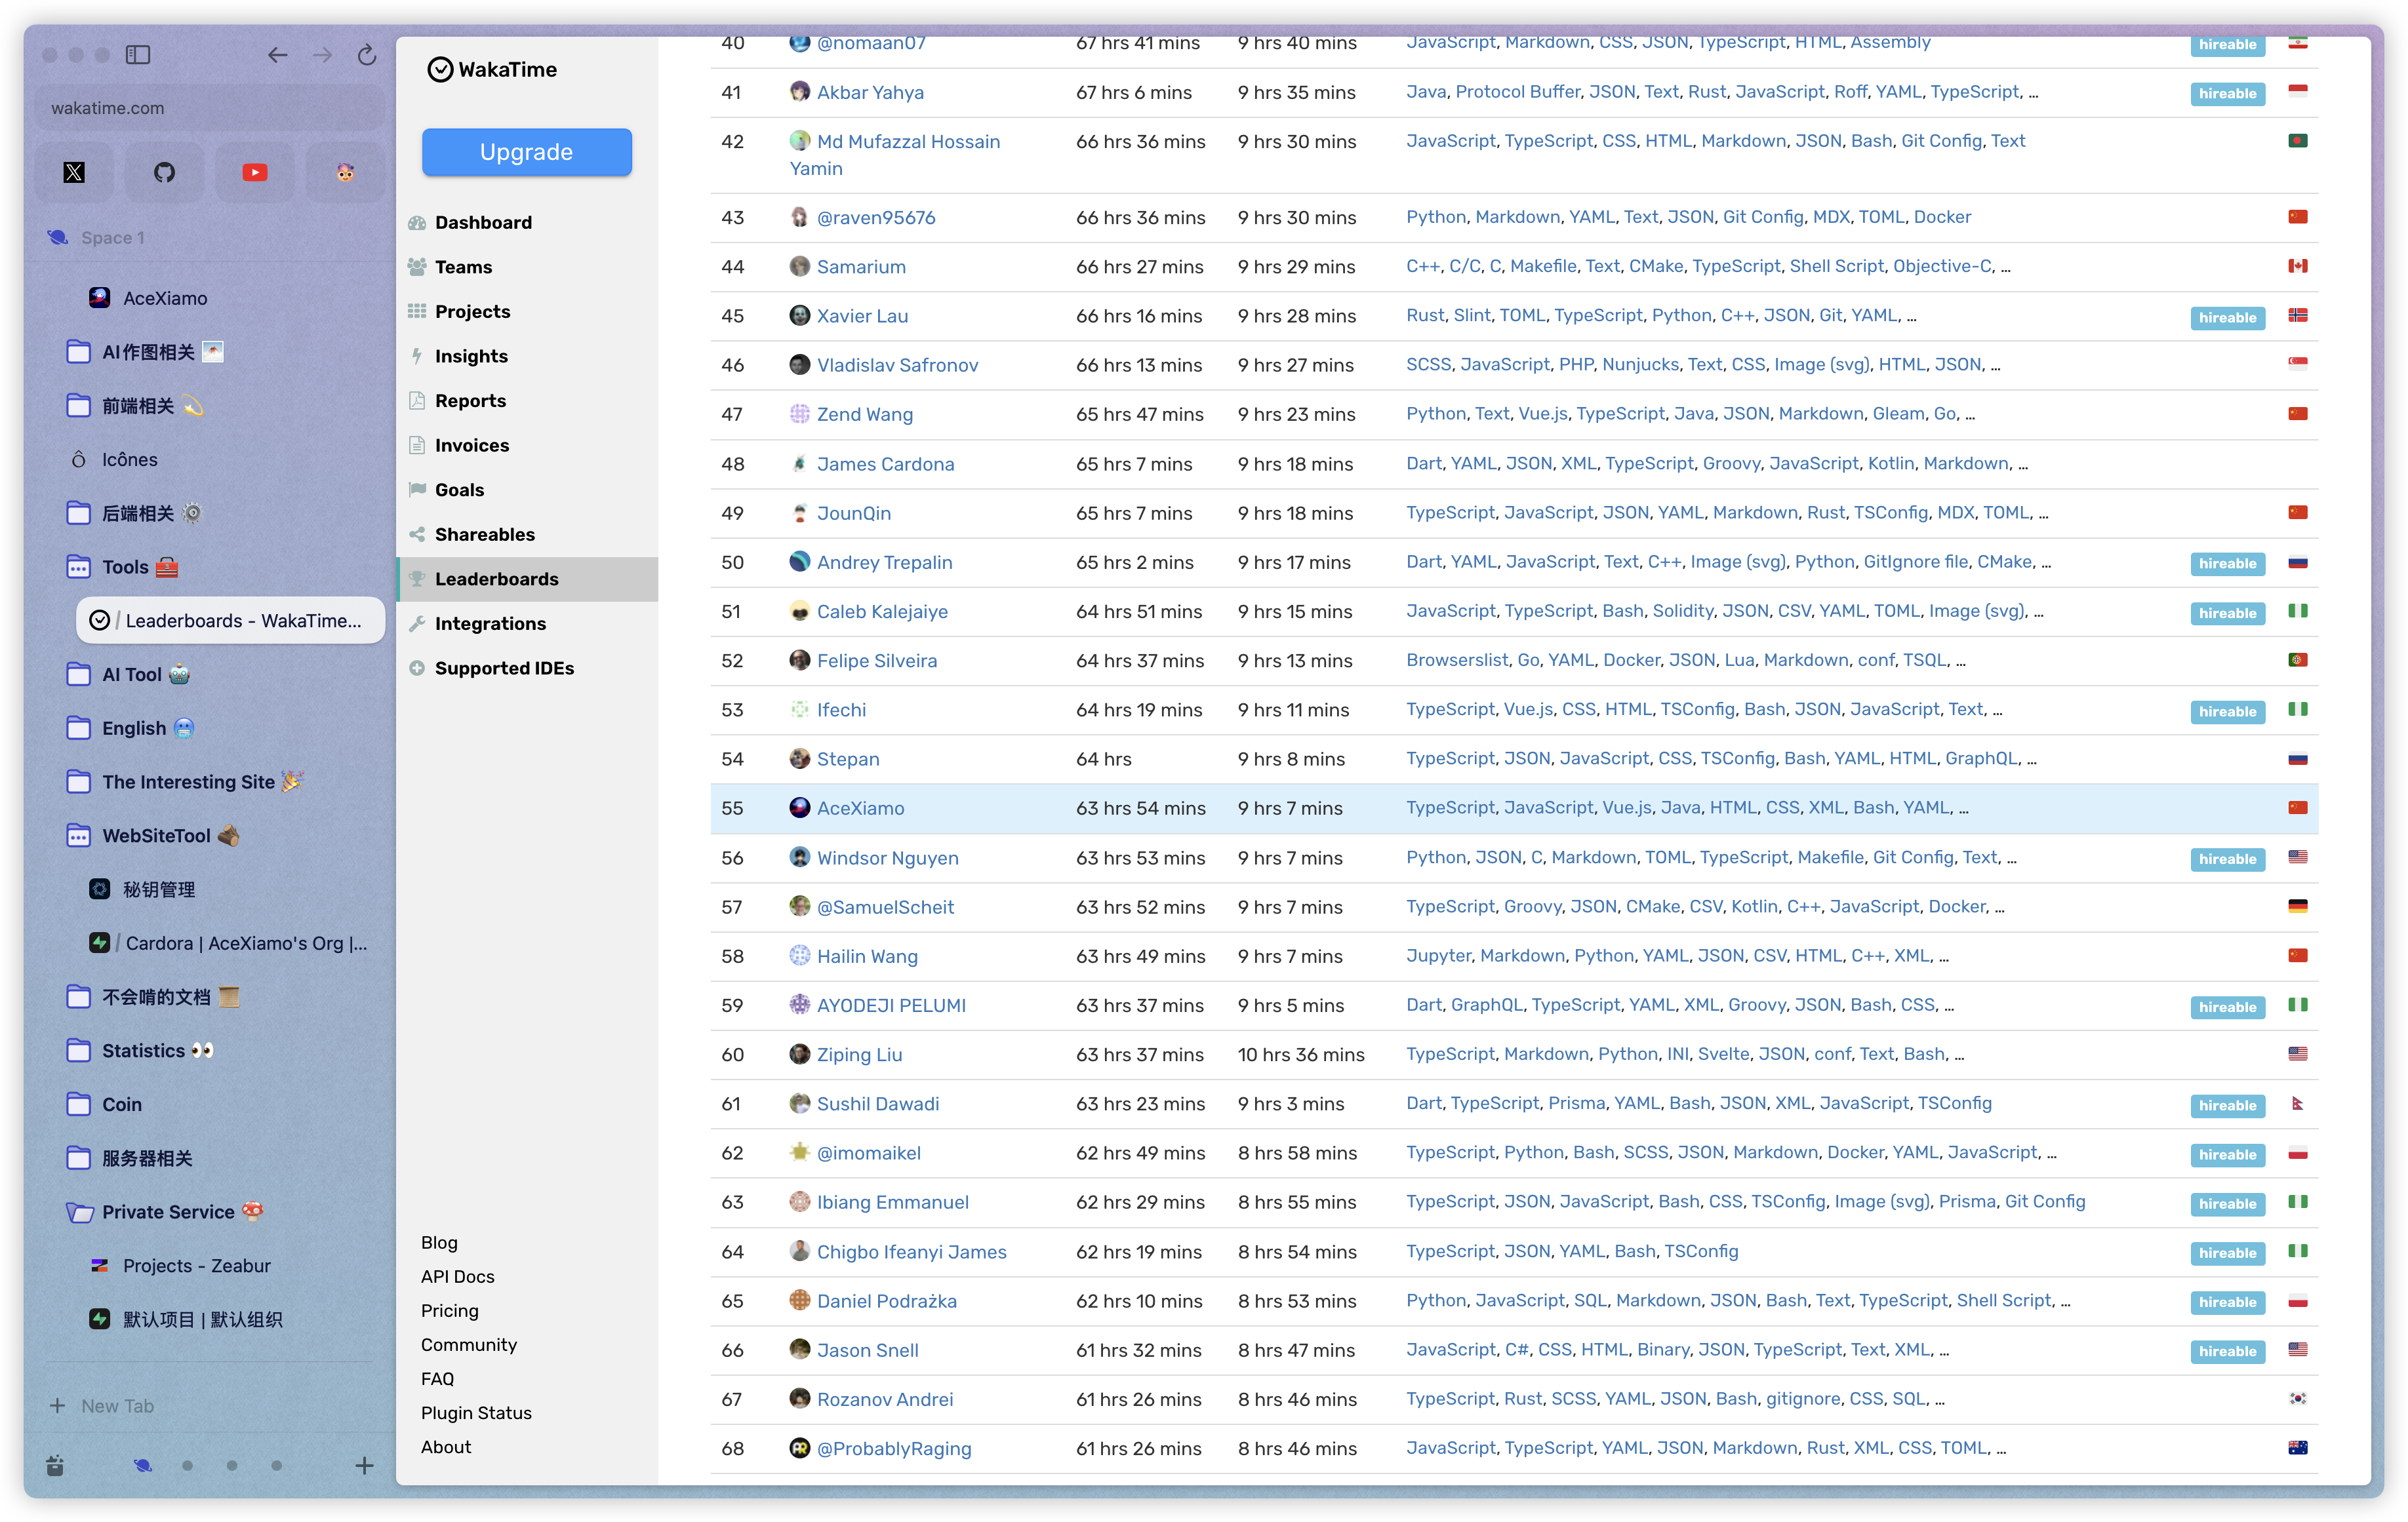Open the Reports menu item
The image size is (2408, 1522).
(x=470, y=400)
